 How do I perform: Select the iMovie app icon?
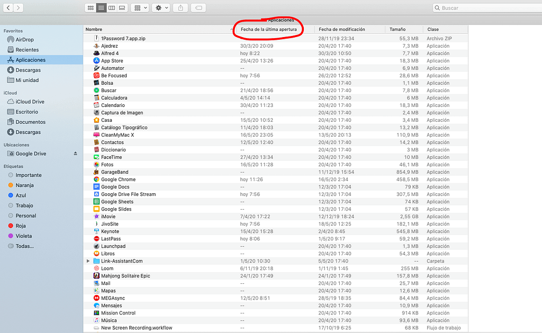(x=96, y=217)
